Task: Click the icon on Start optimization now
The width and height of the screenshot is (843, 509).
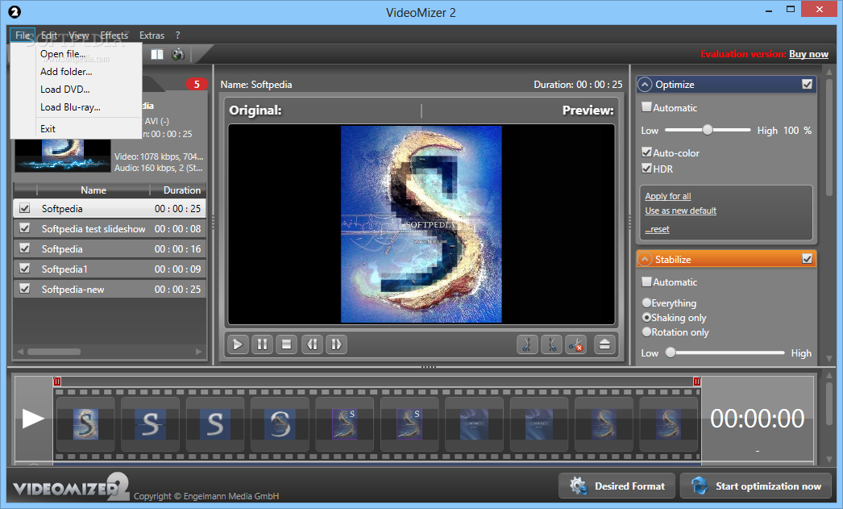Action: 700,486
